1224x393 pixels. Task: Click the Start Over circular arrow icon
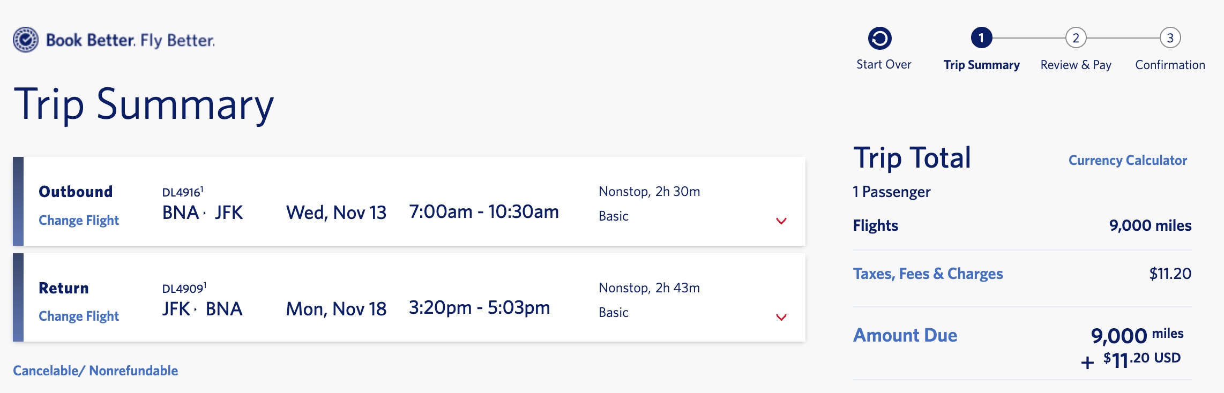(883, 39)
